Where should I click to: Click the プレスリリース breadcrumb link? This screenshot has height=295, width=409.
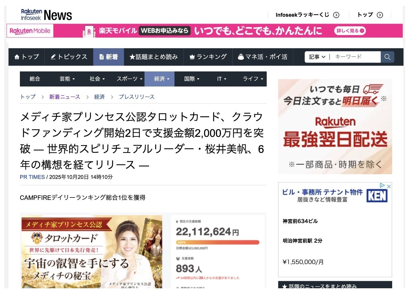point(137,97)
